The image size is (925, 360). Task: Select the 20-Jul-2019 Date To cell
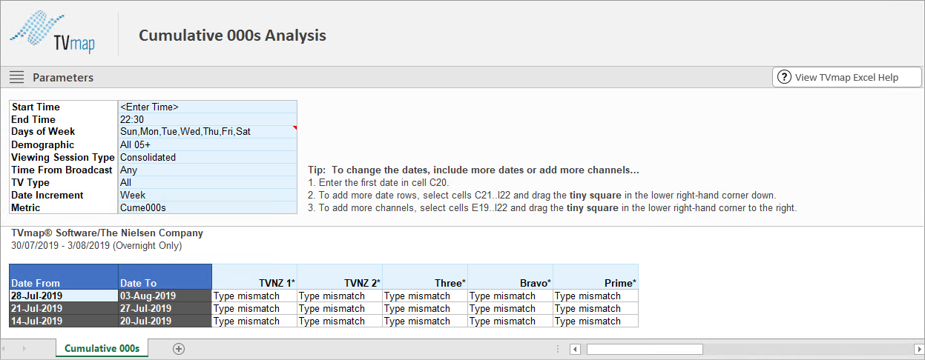click(x=165, y=321)
